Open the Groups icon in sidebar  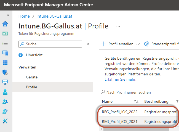pyautogui.click(x=5, y=102)
